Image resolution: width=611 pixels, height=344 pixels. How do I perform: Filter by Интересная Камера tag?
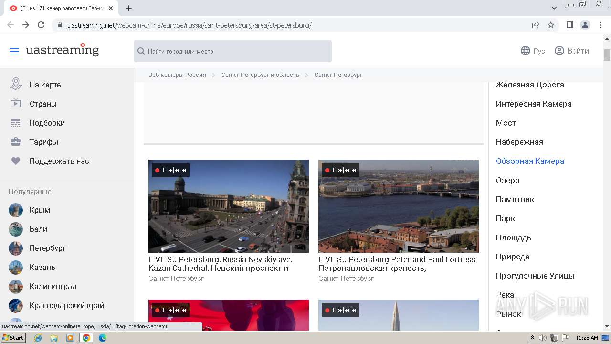point(534,104)
